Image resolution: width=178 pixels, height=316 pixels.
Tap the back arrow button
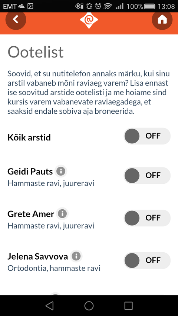pyautogui.click(x=16, y=19)
